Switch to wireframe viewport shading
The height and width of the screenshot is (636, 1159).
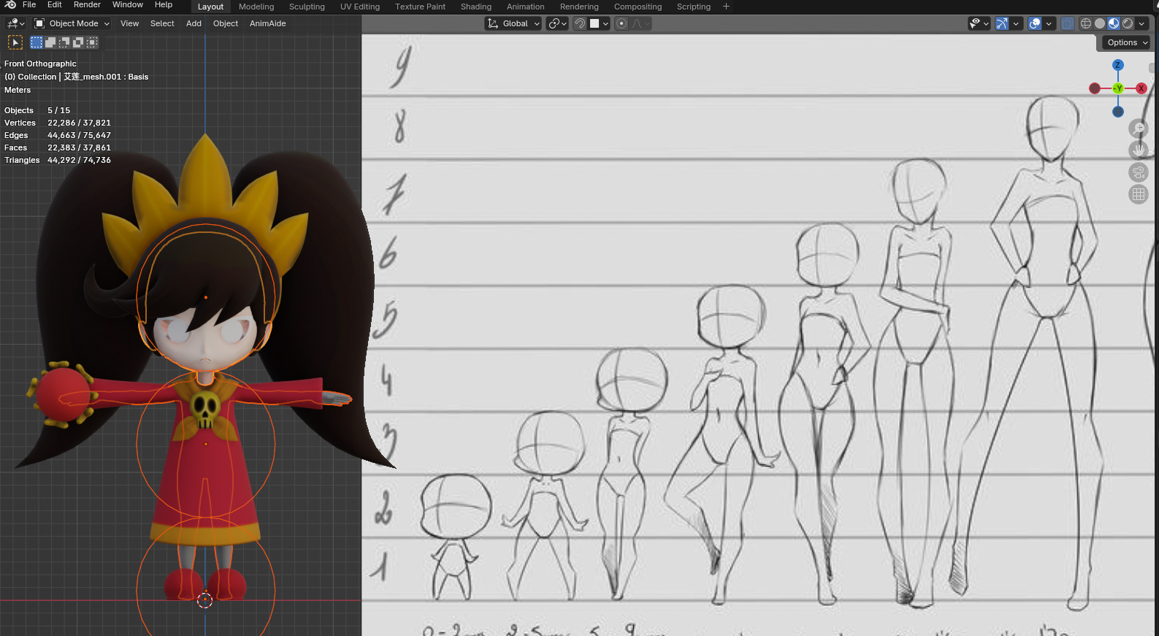(x=1086, y=23)
